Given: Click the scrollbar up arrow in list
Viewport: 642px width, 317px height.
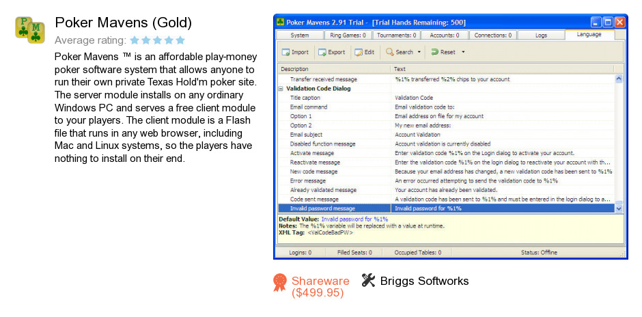Looking at the screenshot, I should click(619, 79).
